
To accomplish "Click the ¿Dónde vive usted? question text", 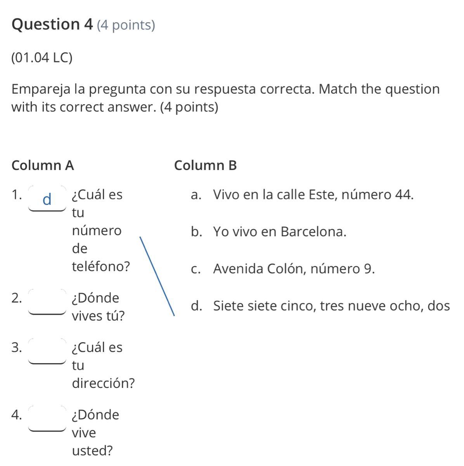I will 96,433.
